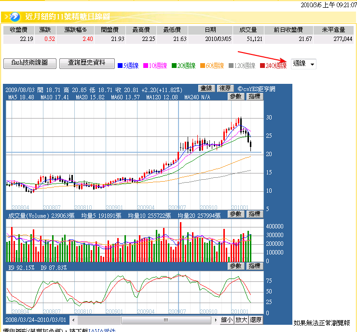The height and width of the screenshot is (332, 357).
Task: Click the 均量5 191891張 readout
Action: 101,216
